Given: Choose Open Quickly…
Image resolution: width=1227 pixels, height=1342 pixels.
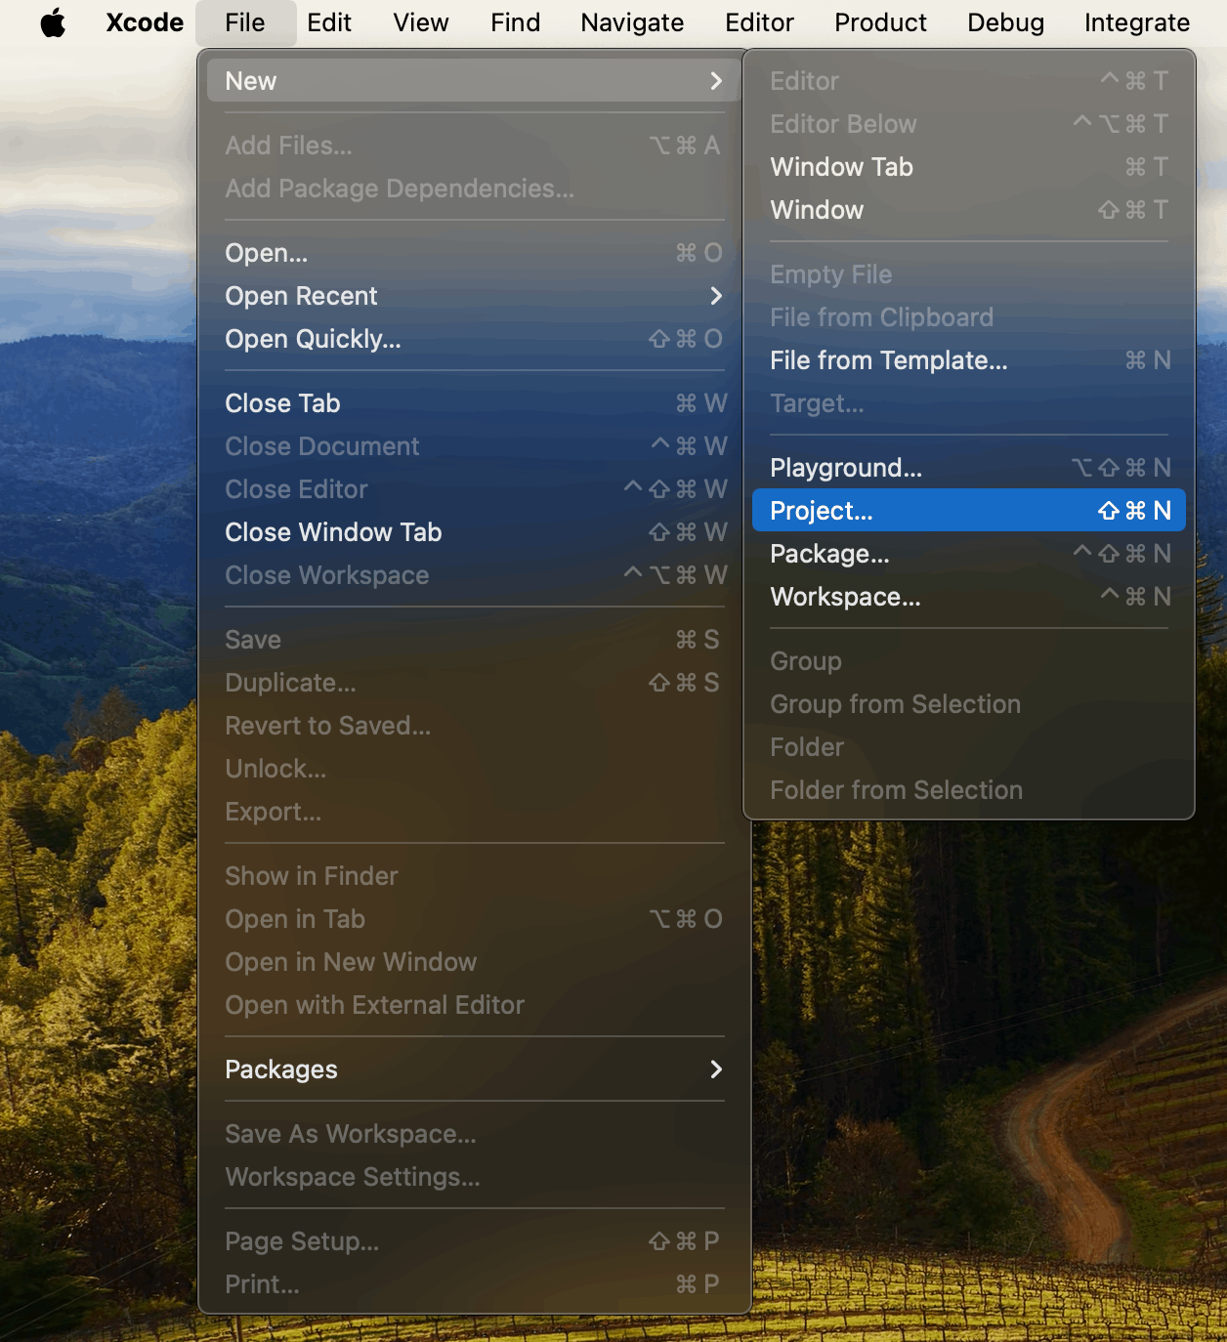Looking at the screenshot, I should [475, 339].
